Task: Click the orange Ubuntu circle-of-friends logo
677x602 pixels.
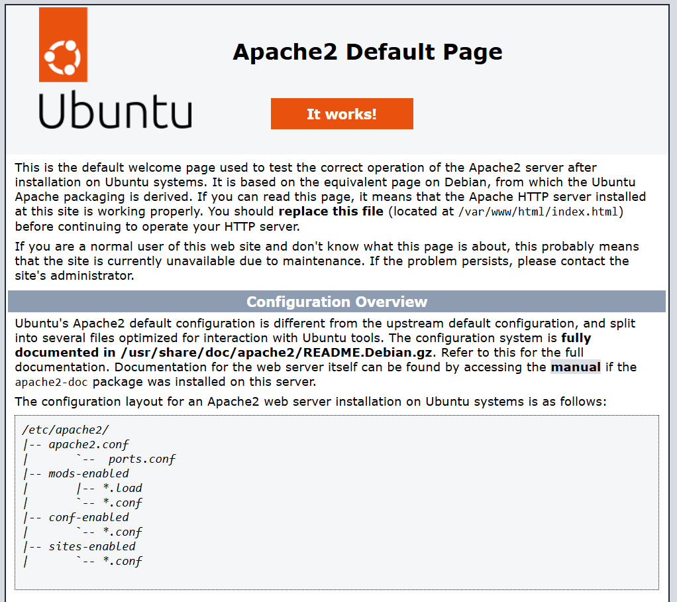Action: tap(63, 45)
